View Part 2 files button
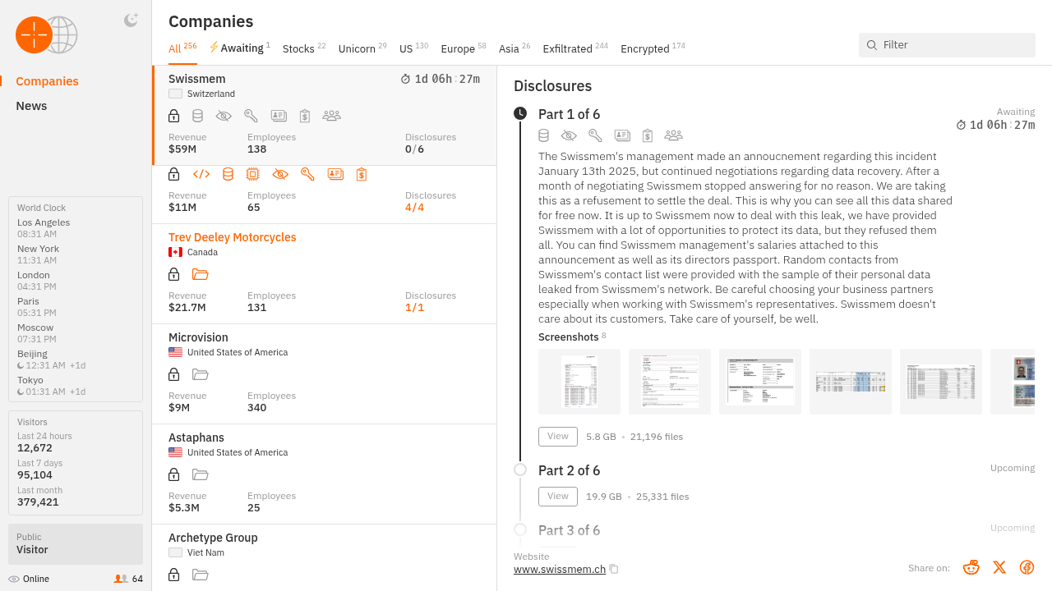1052x591 pixels. pyautogui.click(x=558, y=497)
